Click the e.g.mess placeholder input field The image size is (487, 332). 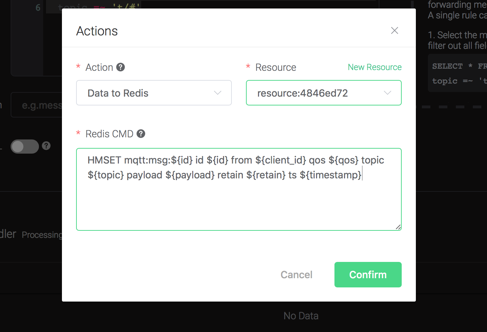tap(39, 105)
